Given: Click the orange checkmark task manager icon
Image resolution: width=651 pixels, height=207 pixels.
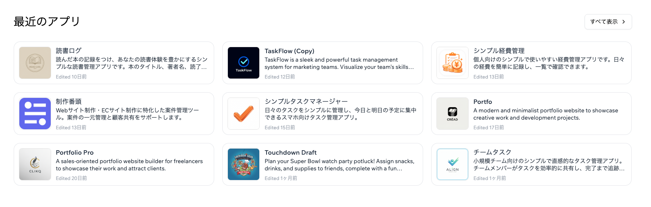Looking at the screenshot, I should coord(244,114).
